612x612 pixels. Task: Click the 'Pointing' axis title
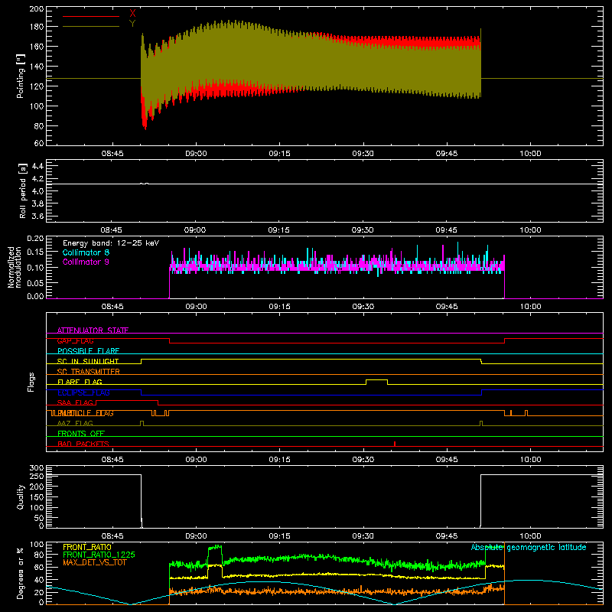[x=21, y=76]
